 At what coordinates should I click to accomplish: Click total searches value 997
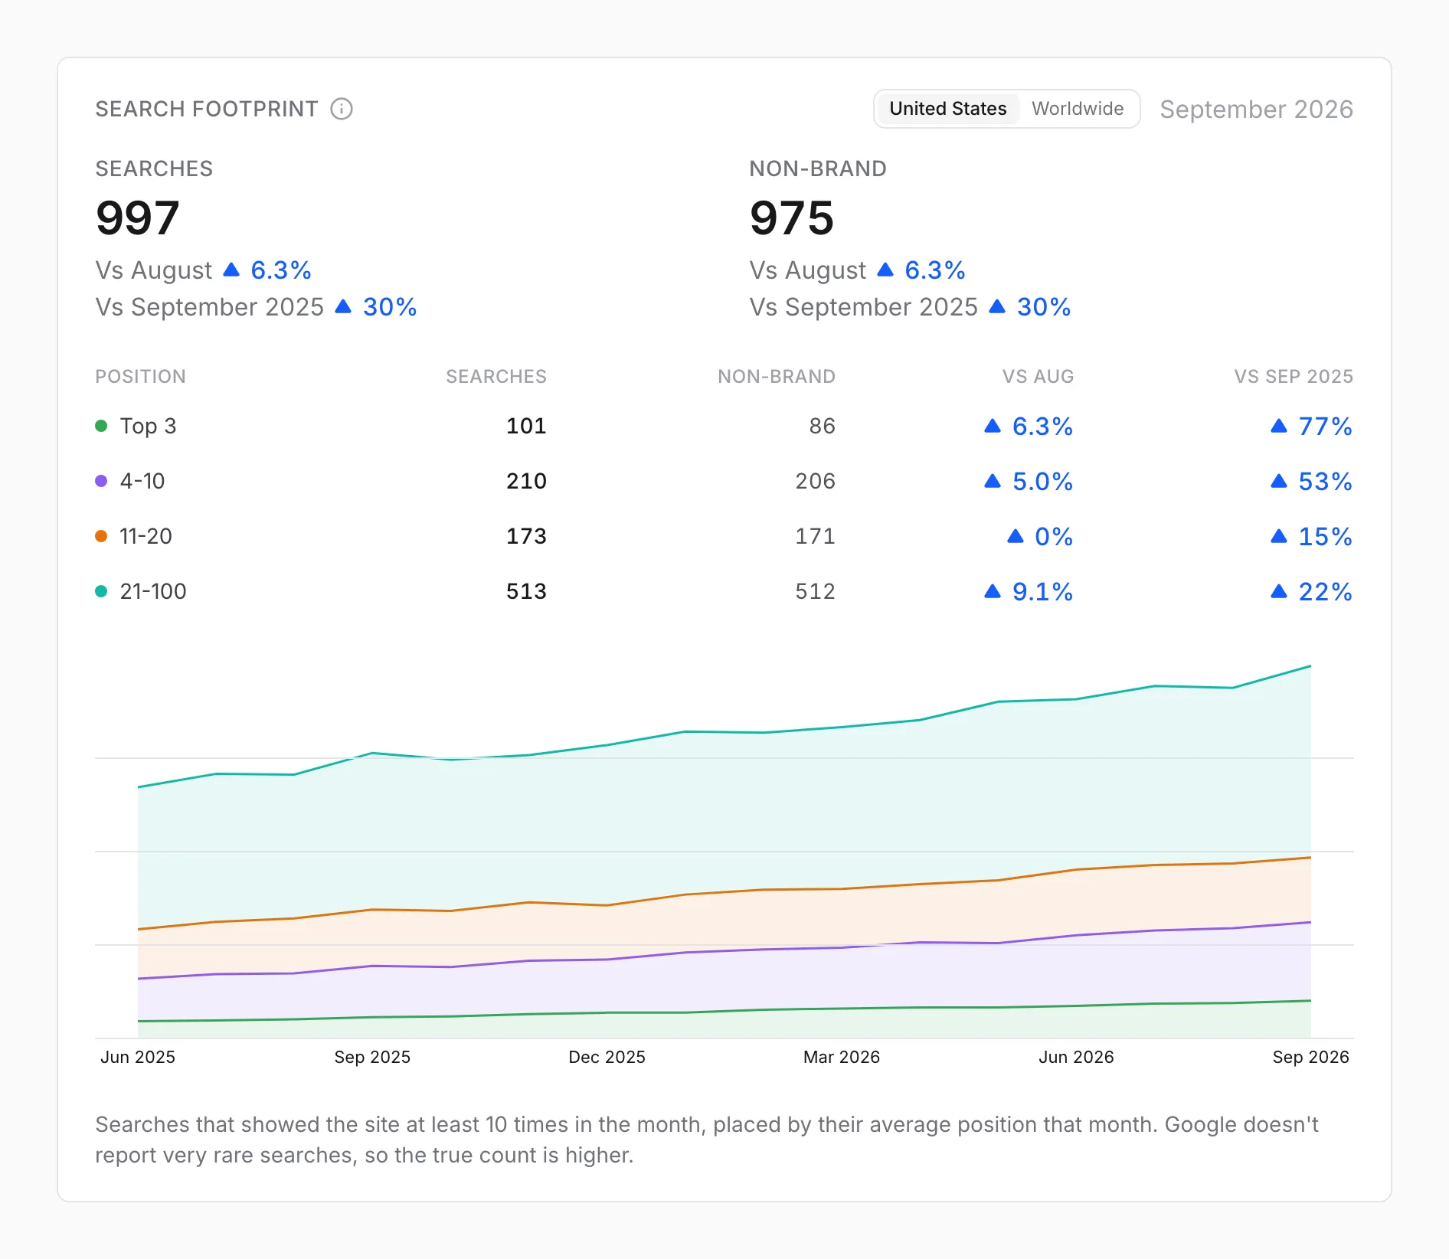coord(138,218)
